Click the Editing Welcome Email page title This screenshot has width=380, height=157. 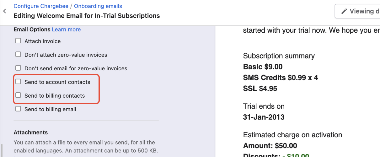[x=87, y=16]
